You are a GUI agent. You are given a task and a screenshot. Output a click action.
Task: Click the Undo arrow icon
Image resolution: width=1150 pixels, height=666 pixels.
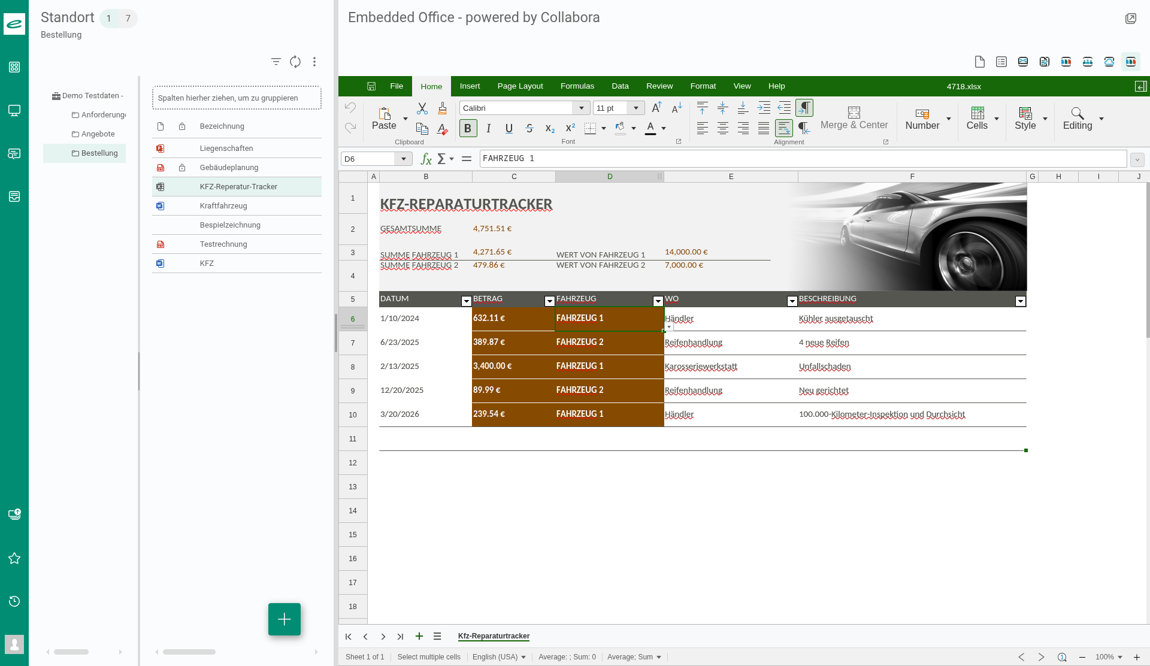pyautogui.click(x=350, y=108)
